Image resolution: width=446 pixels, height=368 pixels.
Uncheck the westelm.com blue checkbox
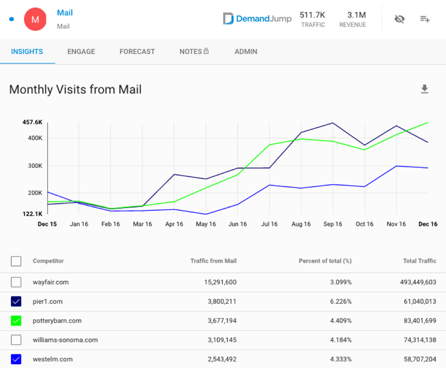[x=16, y=359]
